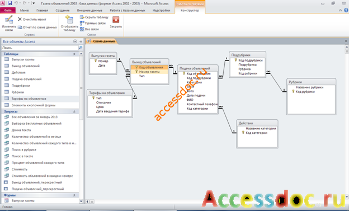This screenshot has width=349, height=211.
Task: Open the Файл menu button
Action: tap(8, 10)
